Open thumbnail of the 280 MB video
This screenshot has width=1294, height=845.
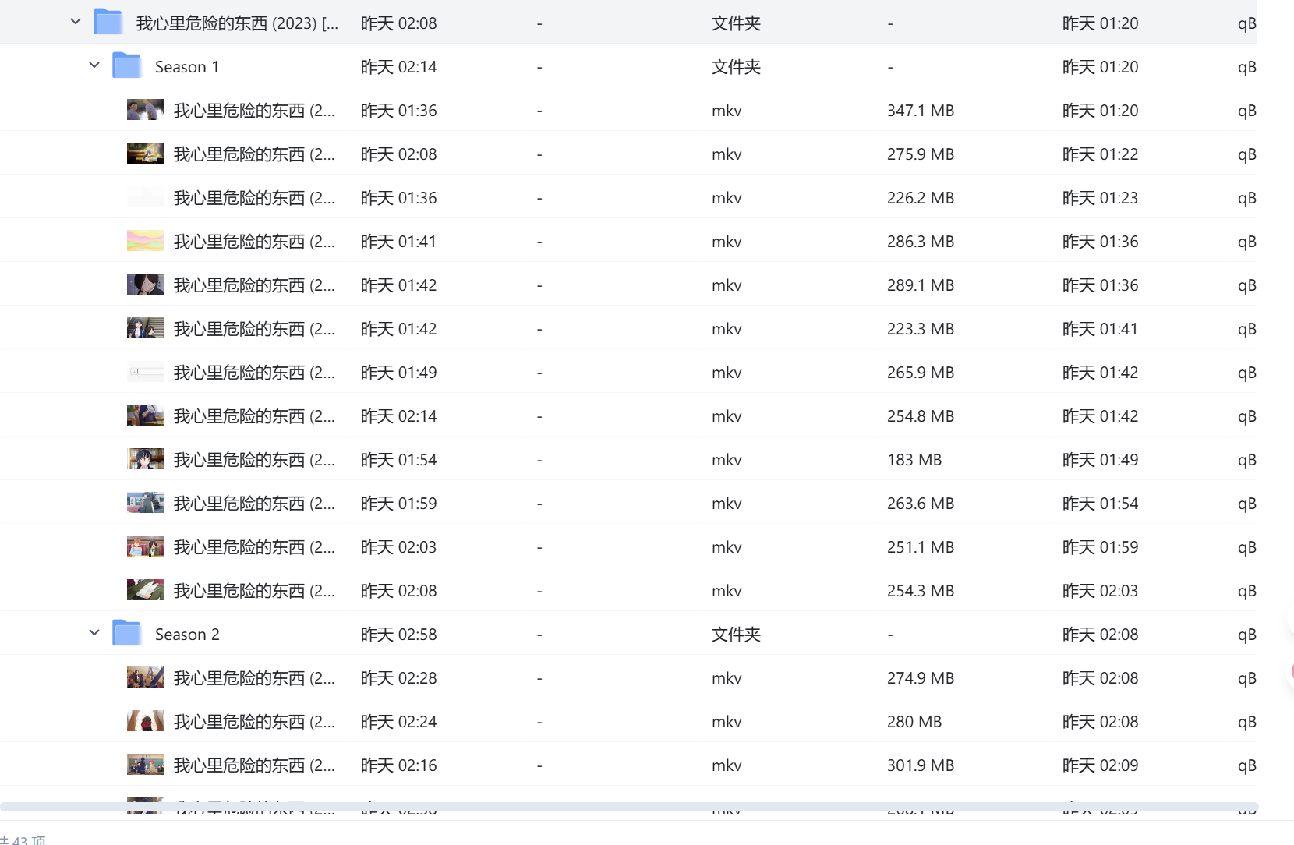click(x=146, y=721)
